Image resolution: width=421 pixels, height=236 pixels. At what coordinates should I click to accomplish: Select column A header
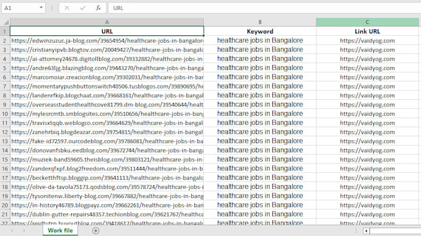107,22
